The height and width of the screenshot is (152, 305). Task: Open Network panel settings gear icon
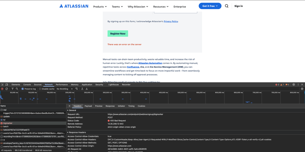(x=302, y=89)
